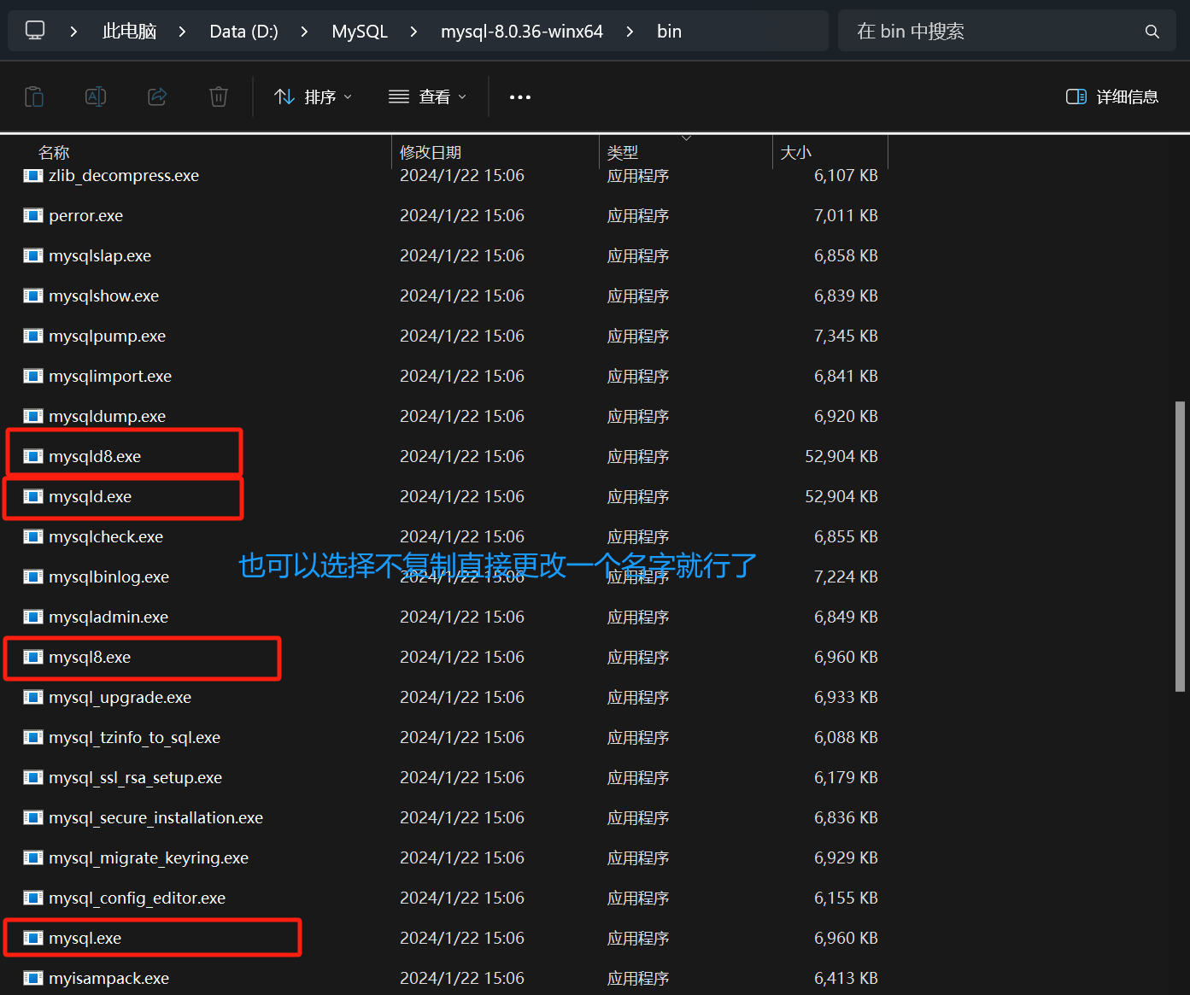This screenshot has height=995, width=1190.
Task: Click the 6,155 KB size cell
Action: tap(846, 898)
